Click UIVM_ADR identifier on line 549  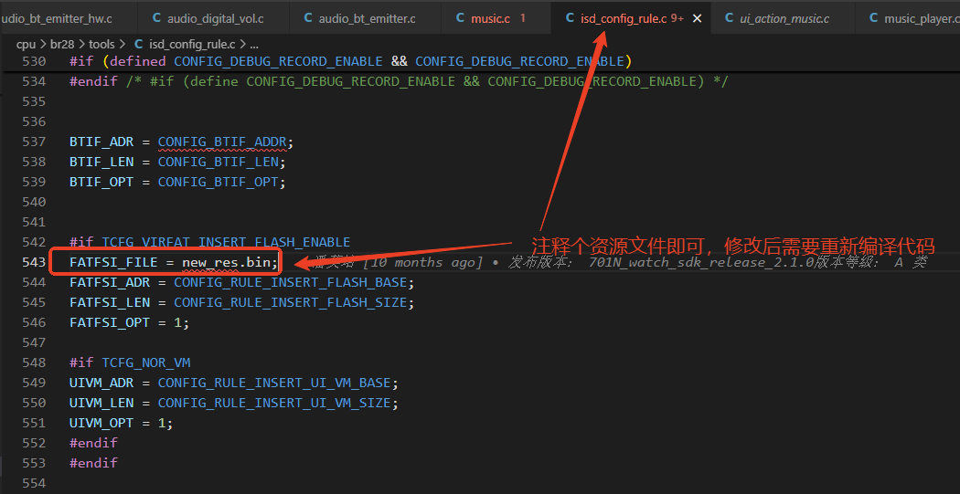click(101, 384)
